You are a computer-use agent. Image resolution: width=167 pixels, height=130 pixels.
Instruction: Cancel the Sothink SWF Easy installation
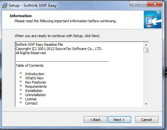147,119
